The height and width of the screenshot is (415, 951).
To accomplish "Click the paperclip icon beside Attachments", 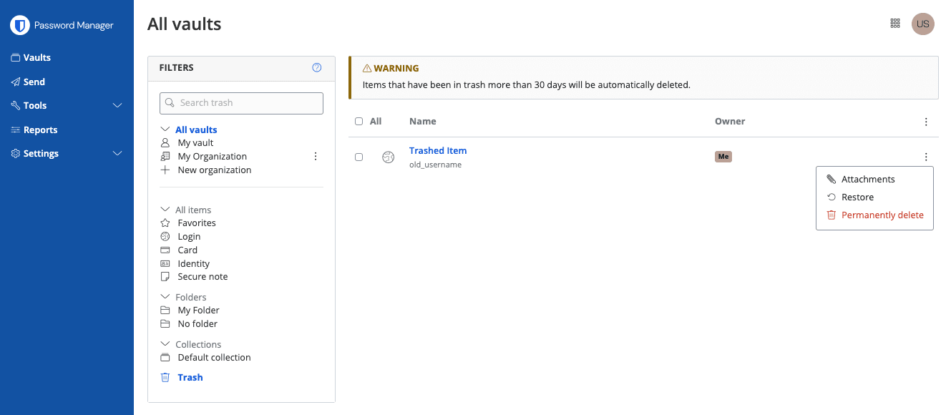I will 831,179.
